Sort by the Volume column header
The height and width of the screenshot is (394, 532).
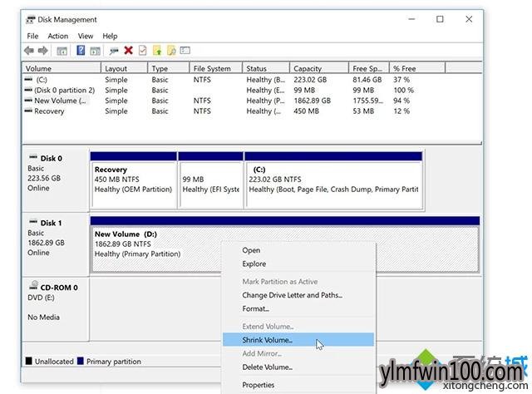pos(62,68)
